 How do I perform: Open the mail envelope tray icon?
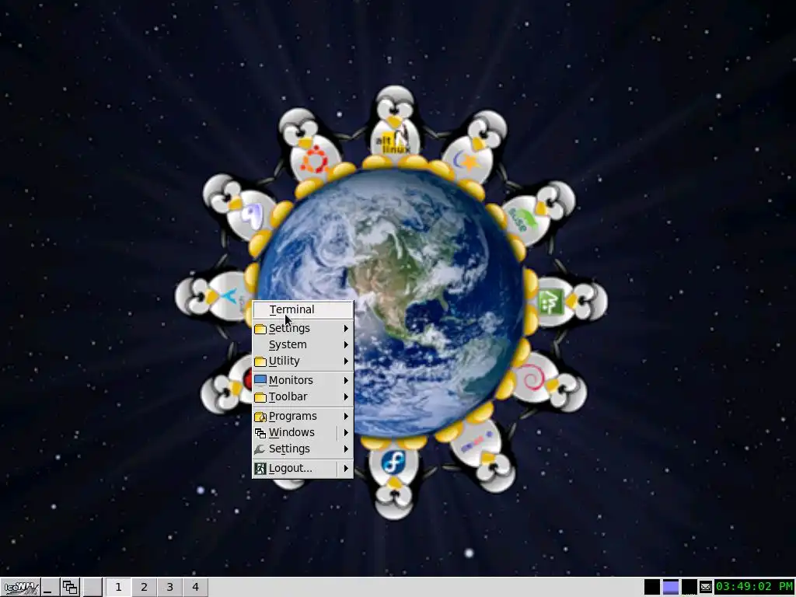(706, 588)
